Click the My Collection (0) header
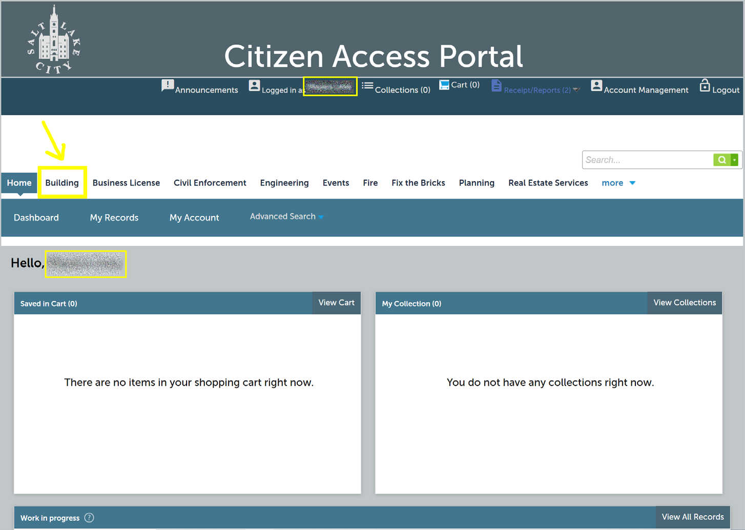The width and height of the screenshot is (745, 530). (x=411, y=304)
